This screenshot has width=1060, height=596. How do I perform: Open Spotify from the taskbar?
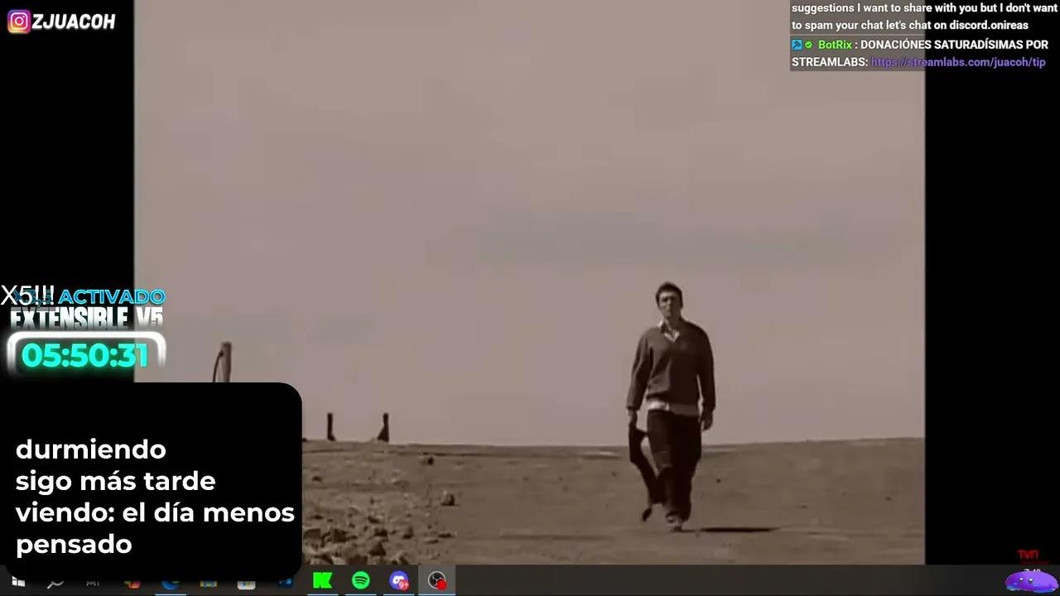point(361,581)
